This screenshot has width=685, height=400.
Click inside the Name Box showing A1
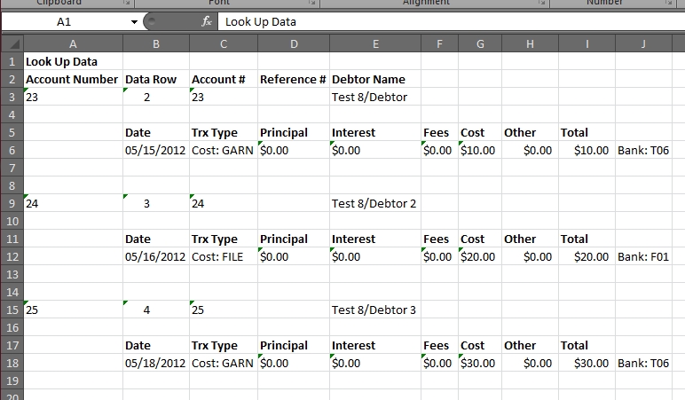pyautogui.click(x=67, y=21)
